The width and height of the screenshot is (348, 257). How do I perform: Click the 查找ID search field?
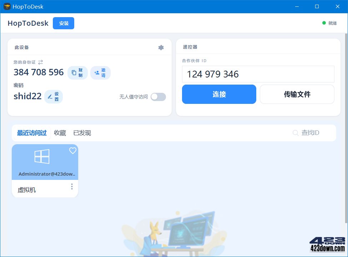tap(310, 133)
